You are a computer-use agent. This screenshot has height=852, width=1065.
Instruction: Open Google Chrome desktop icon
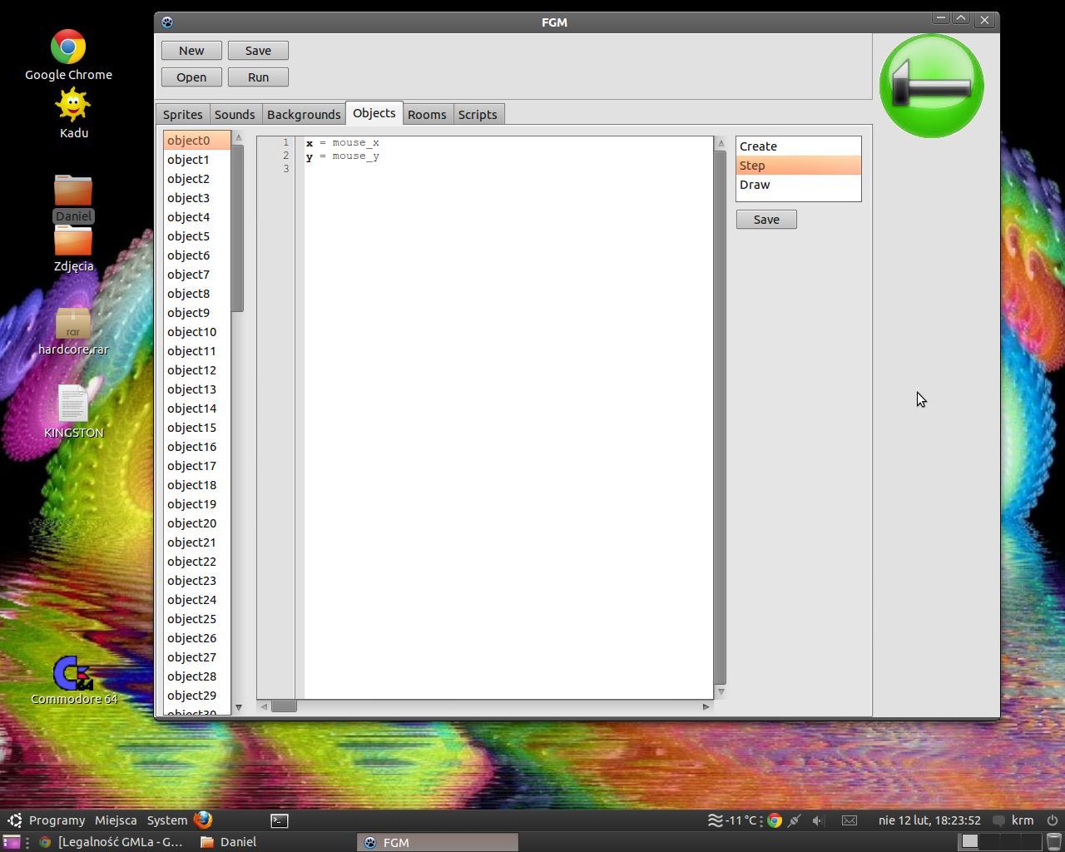click(x=68, y=48)
